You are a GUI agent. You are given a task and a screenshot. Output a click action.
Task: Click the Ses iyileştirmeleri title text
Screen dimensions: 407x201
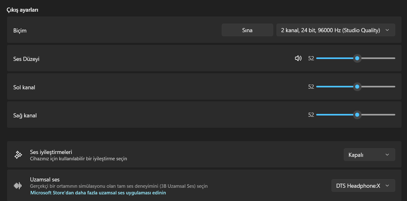pyautogui.click(x=51, y=152)
